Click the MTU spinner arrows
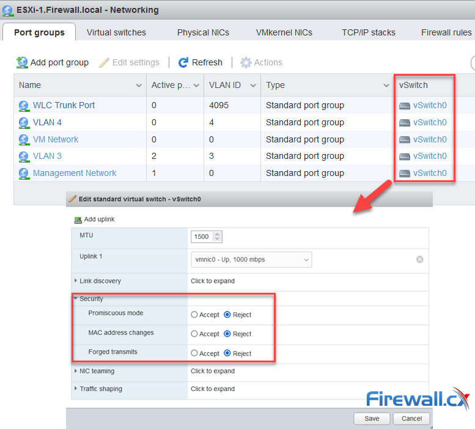The width and height of the screenshot is (475, 429). click(217, 237)
